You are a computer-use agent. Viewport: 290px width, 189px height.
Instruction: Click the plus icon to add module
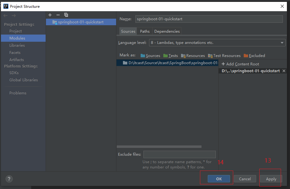[x=50, y=15]
